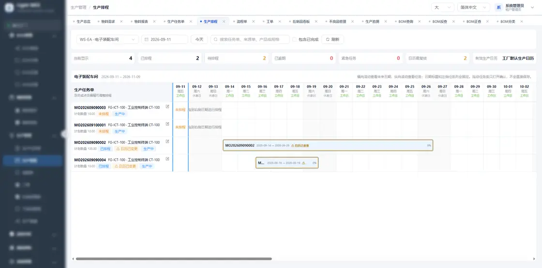
Task: Click edit icon for task MO202609090003
Action: [x=167, y=107]
